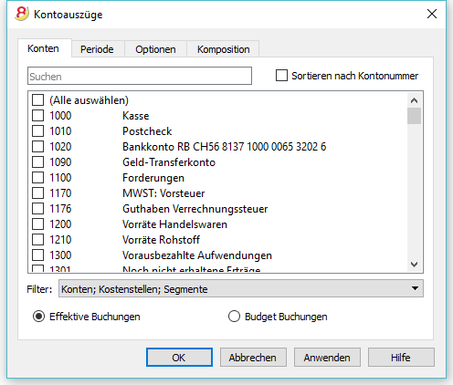The image size is (453, 385).
Task: Click the Abbrechen button
Action: [x=253, y=358]
